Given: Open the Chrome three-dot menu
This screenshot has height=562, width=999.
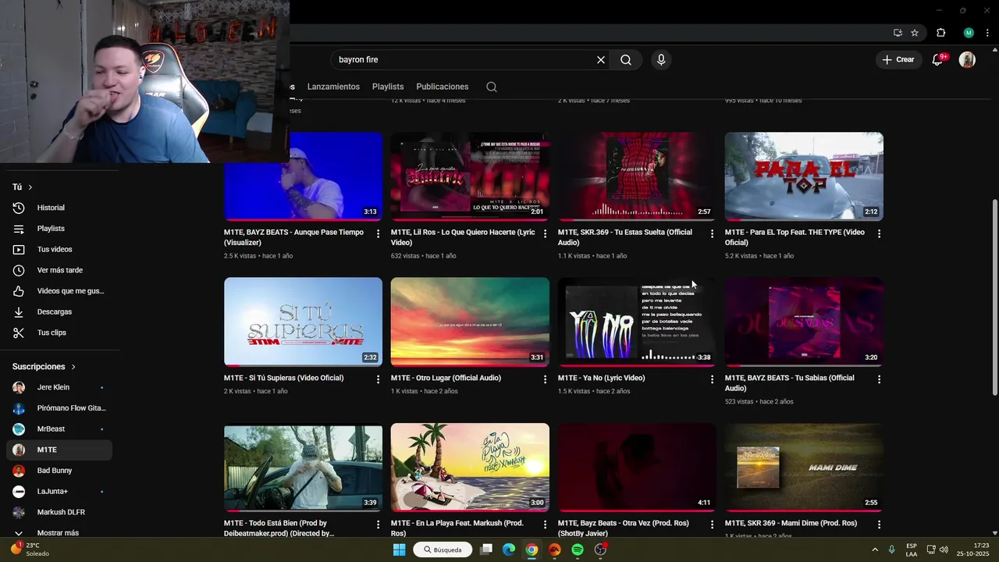Looking at the screenshot, I should tap(987, 33).
